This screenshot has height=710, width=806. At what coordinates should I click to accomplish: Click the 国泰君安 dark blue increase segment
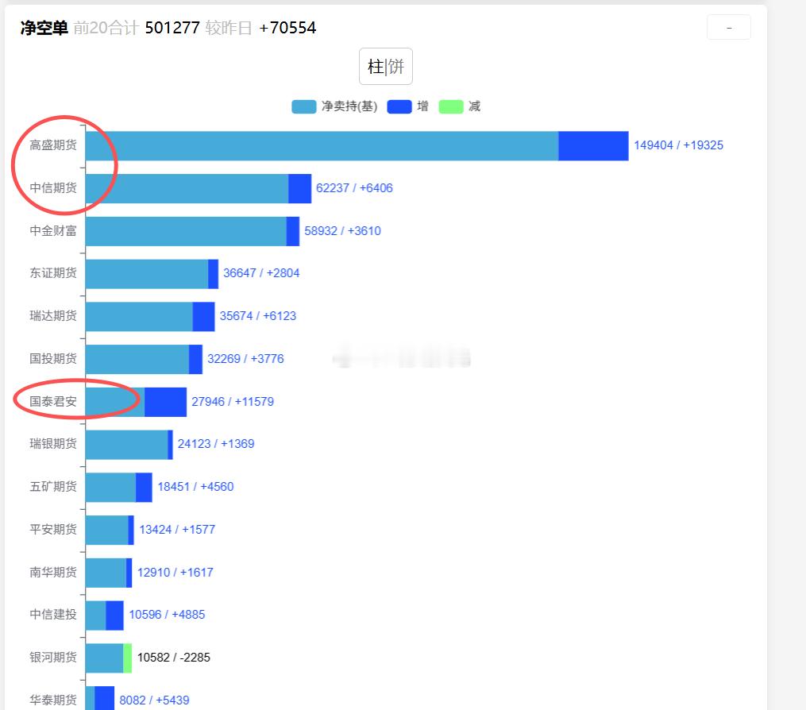click(165, 402)
